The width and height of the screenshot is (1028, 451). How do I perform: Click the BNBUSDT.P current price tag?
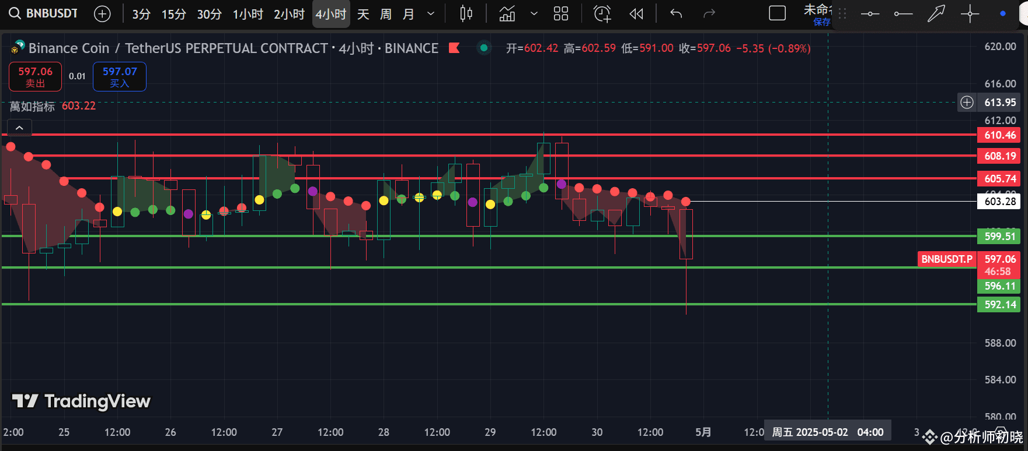(947, 259)
